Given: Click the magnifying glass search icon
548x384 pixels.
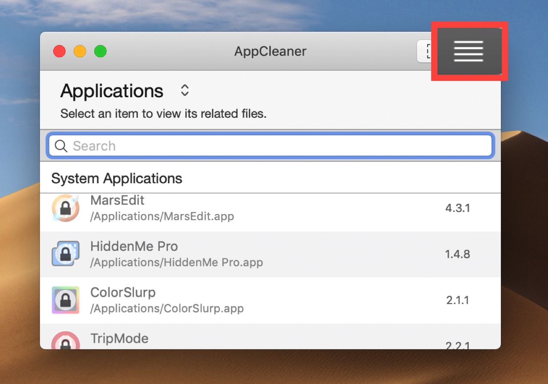Looking at the screenshot, I should [x=61, y=146].
